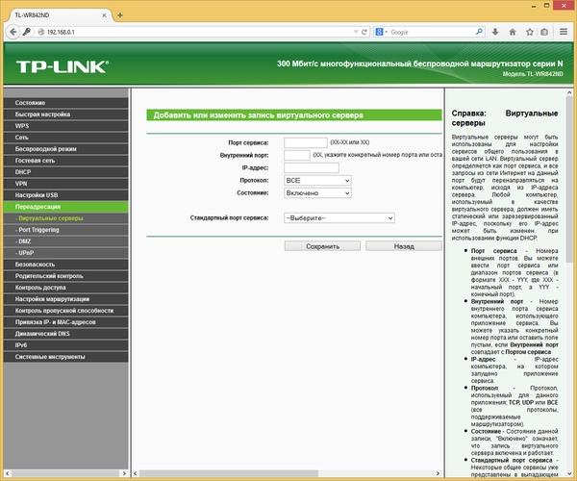Open Контроль пропускной способности menu item

coord(66,311)
